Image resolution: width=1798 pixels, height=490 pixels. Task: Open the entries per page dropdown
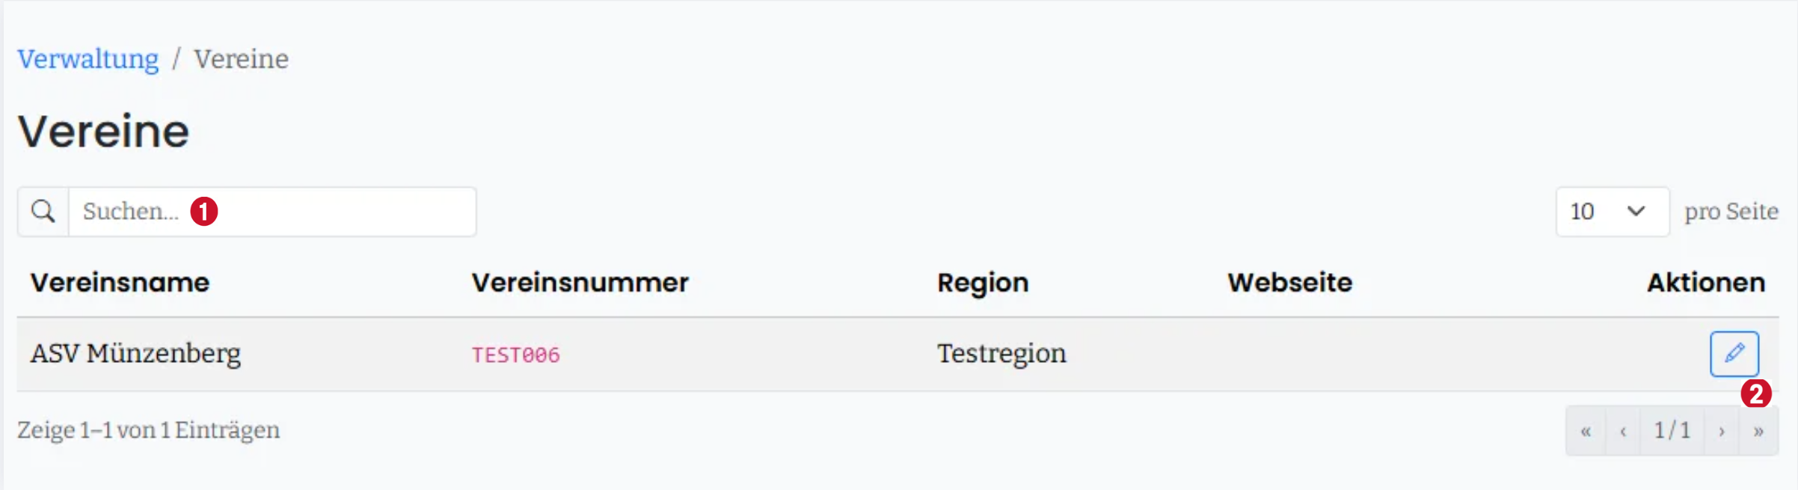click(x=1613, y=212)
